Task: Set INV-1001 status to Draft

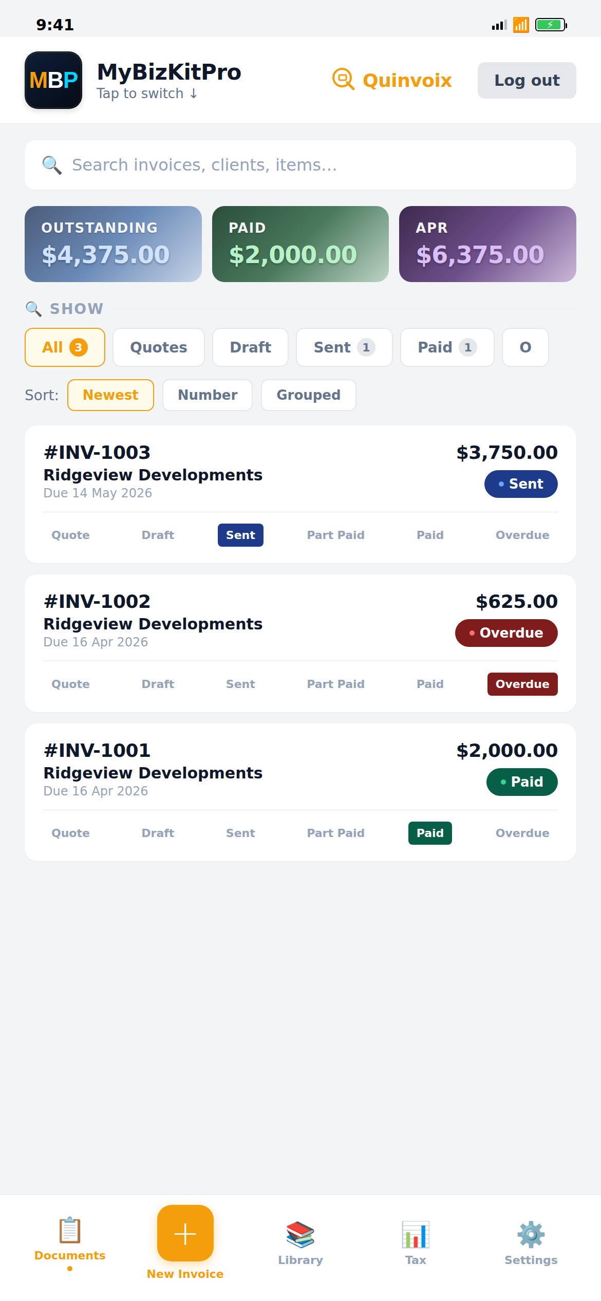Action: 158,833
